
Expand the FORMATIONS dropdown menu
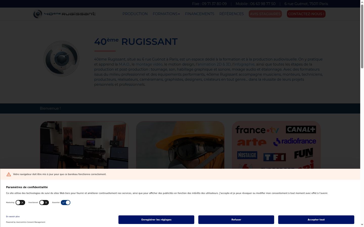pyautogui.click(x=166, y=14)
